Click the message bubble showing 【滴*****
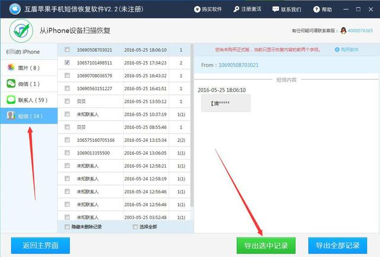The height and width of the screenshot is (257, 380). [226, 103]
